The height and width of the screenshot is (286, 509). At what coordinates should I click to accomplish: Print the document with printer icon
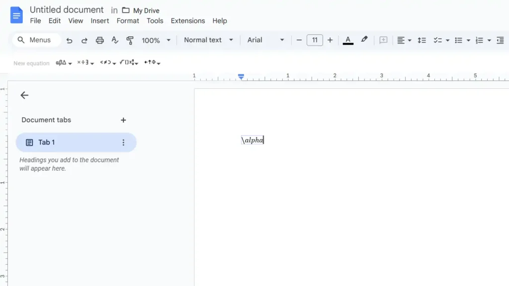tap(99, 40)
